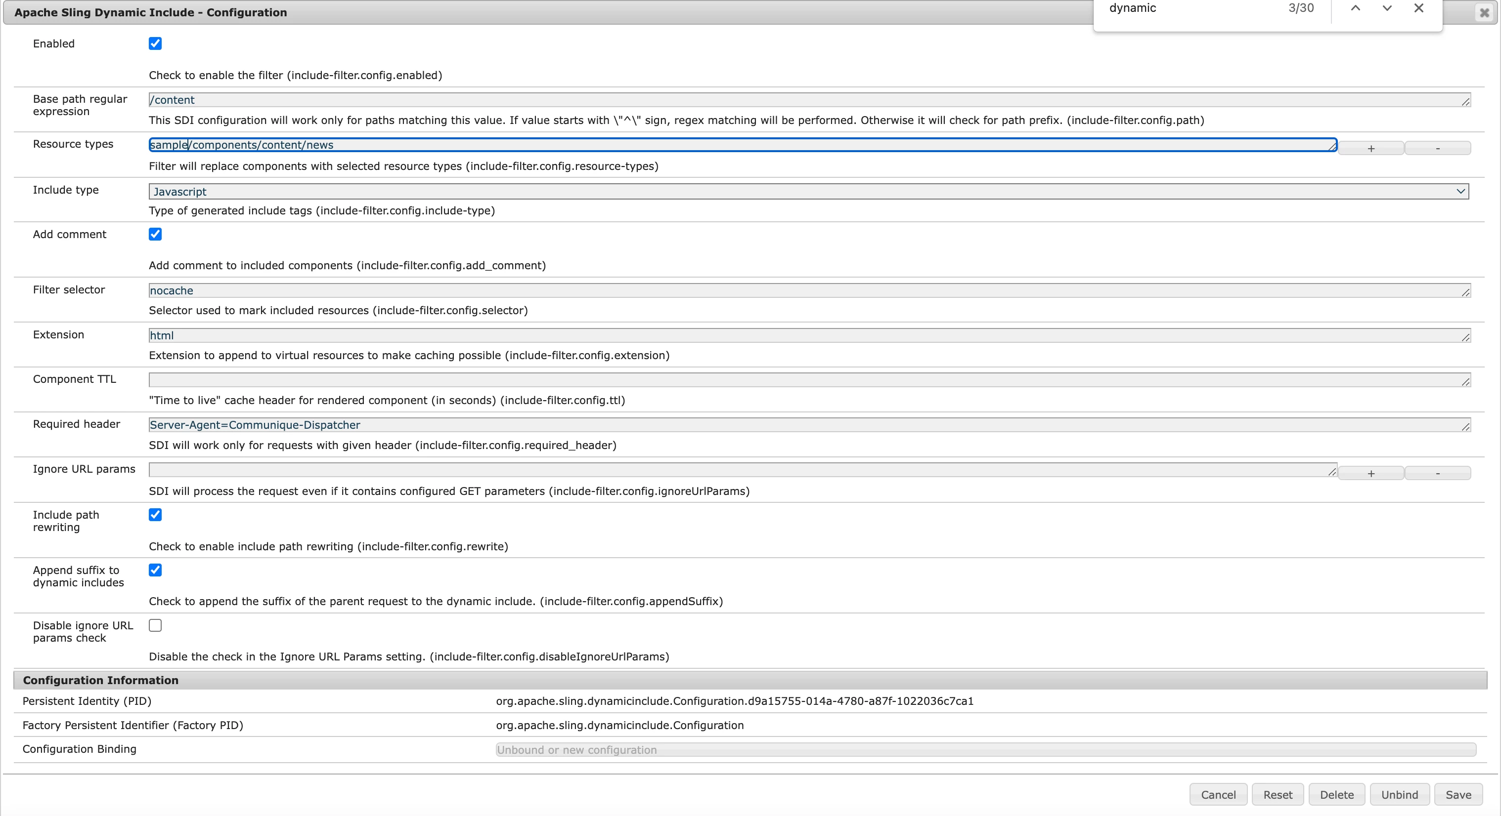Toggle the Include path rewriting checkbox
1501x816 pixels.
pyautogui.click(x=155, y=515)
